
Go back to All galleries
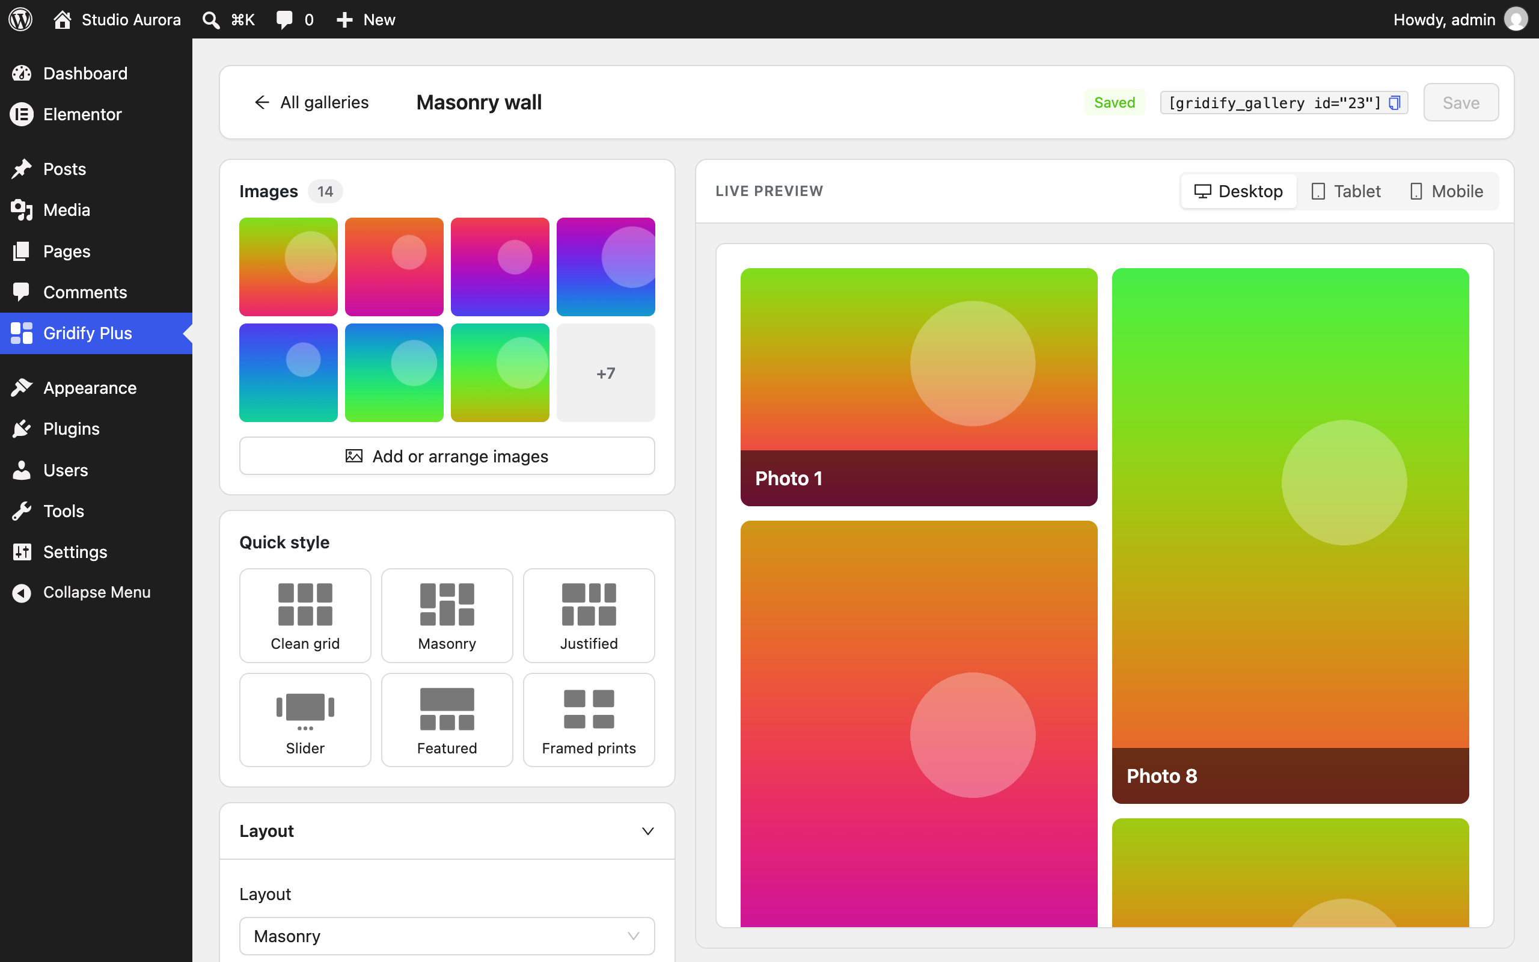point(311,102)
